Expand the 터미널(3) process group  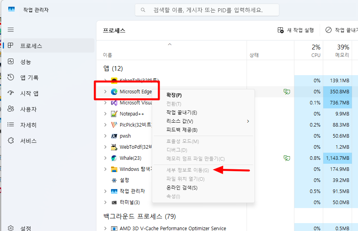(105, 202)
